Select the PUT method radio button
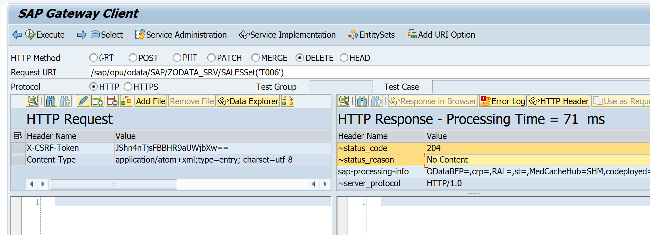This screenshot has height=235, width=650. click(x=177, y=58)
